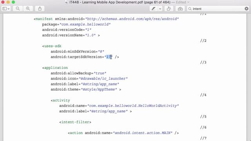This screenshot has width=251, height=141.
Task: Zoom in the PDF page
Action: tap(28, 9)
